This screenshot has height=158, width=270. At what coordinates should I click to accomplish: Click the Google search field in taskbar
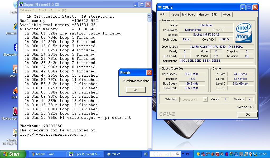[x=162, y=154]
